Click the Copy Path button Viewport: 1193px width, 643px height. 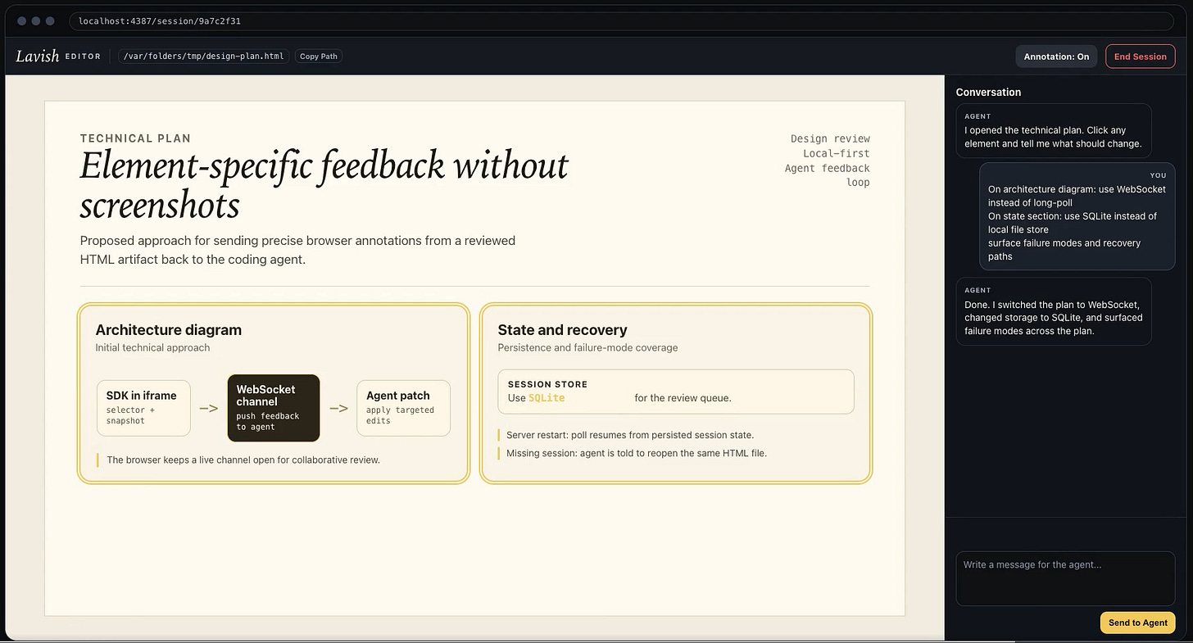pos(319,57)
